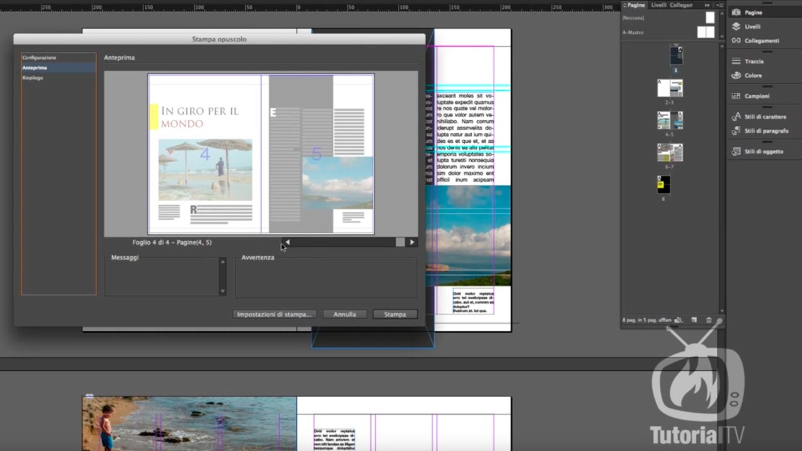Click the Impostazioni di stampa button

coord(274,314)
